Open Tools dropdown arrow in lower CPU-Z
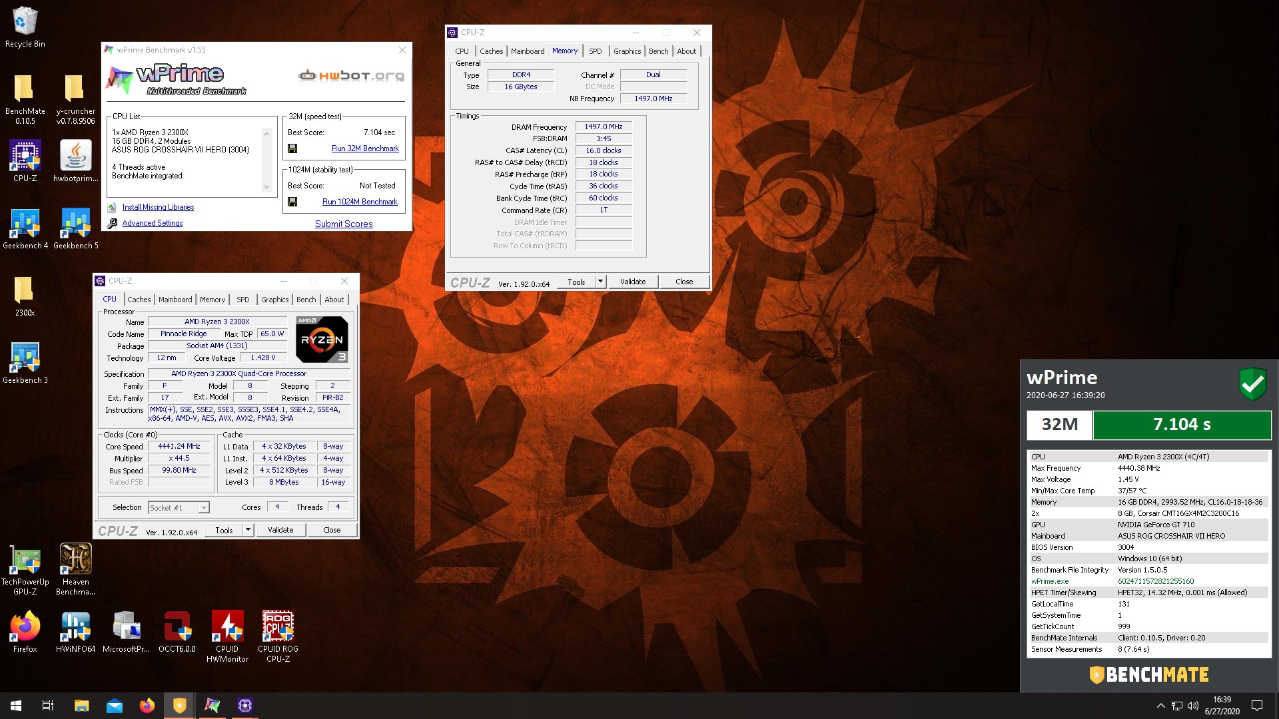This screenshot has width=1279, height=719. click(248, 530)
